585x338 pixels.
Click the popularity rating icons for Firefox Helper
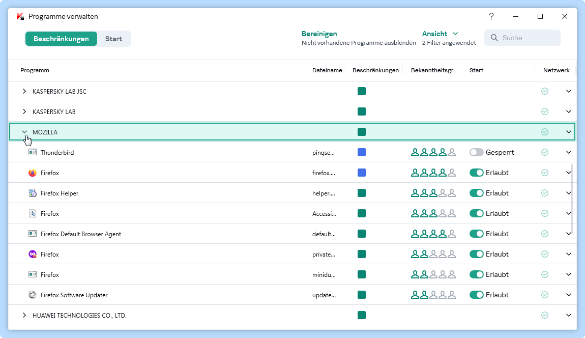(x=433, y=193)
